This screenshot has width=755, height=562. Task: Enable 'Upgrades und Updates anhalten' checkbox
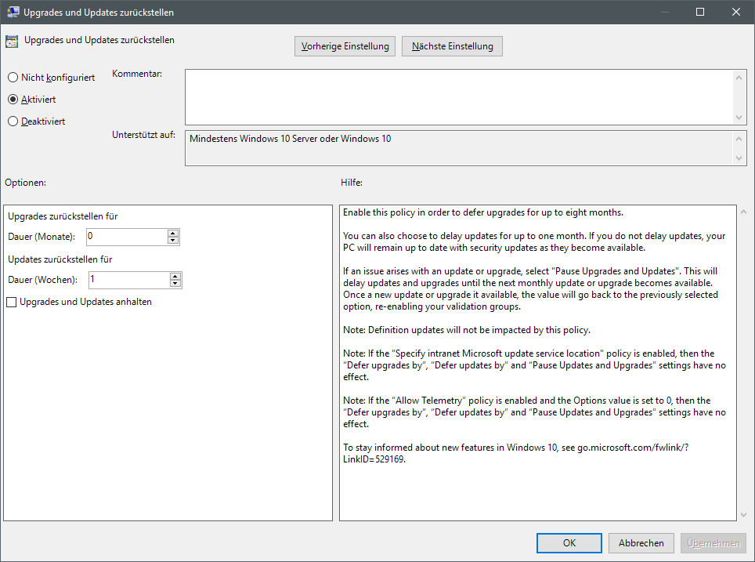tap(12, 302)
